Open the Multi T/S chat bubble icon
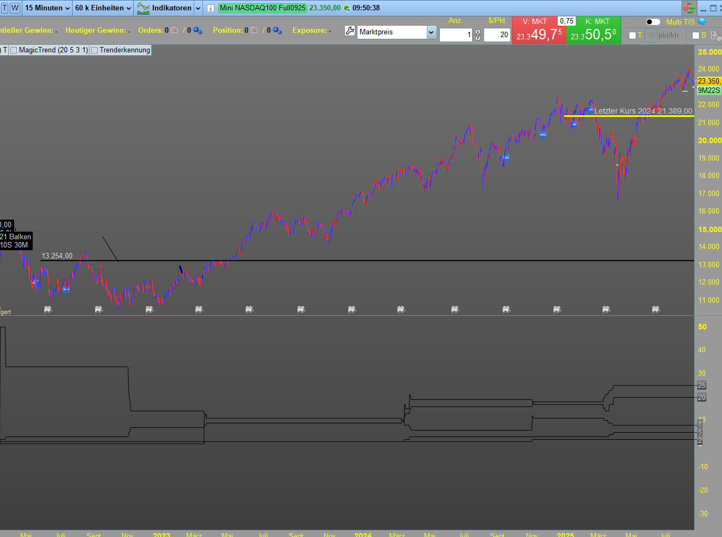This screenshot has width=722, height=537. pyautogui.click(x=702, y=22)
